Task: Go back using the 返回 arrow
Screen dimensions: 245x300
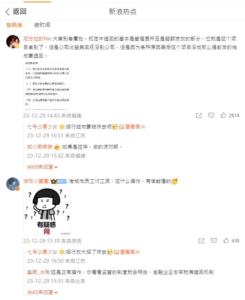Action: point(16,12)
